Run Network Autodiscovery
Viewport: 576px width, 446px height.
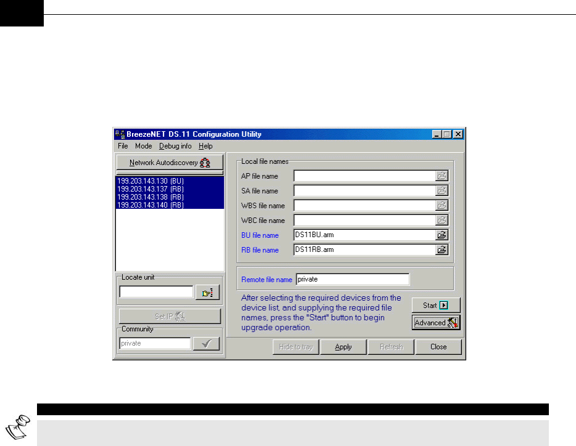click(170, 162)
